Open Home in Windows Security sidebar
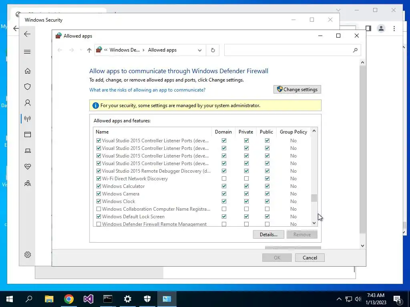The image size is (410, 307). point(28,71)
